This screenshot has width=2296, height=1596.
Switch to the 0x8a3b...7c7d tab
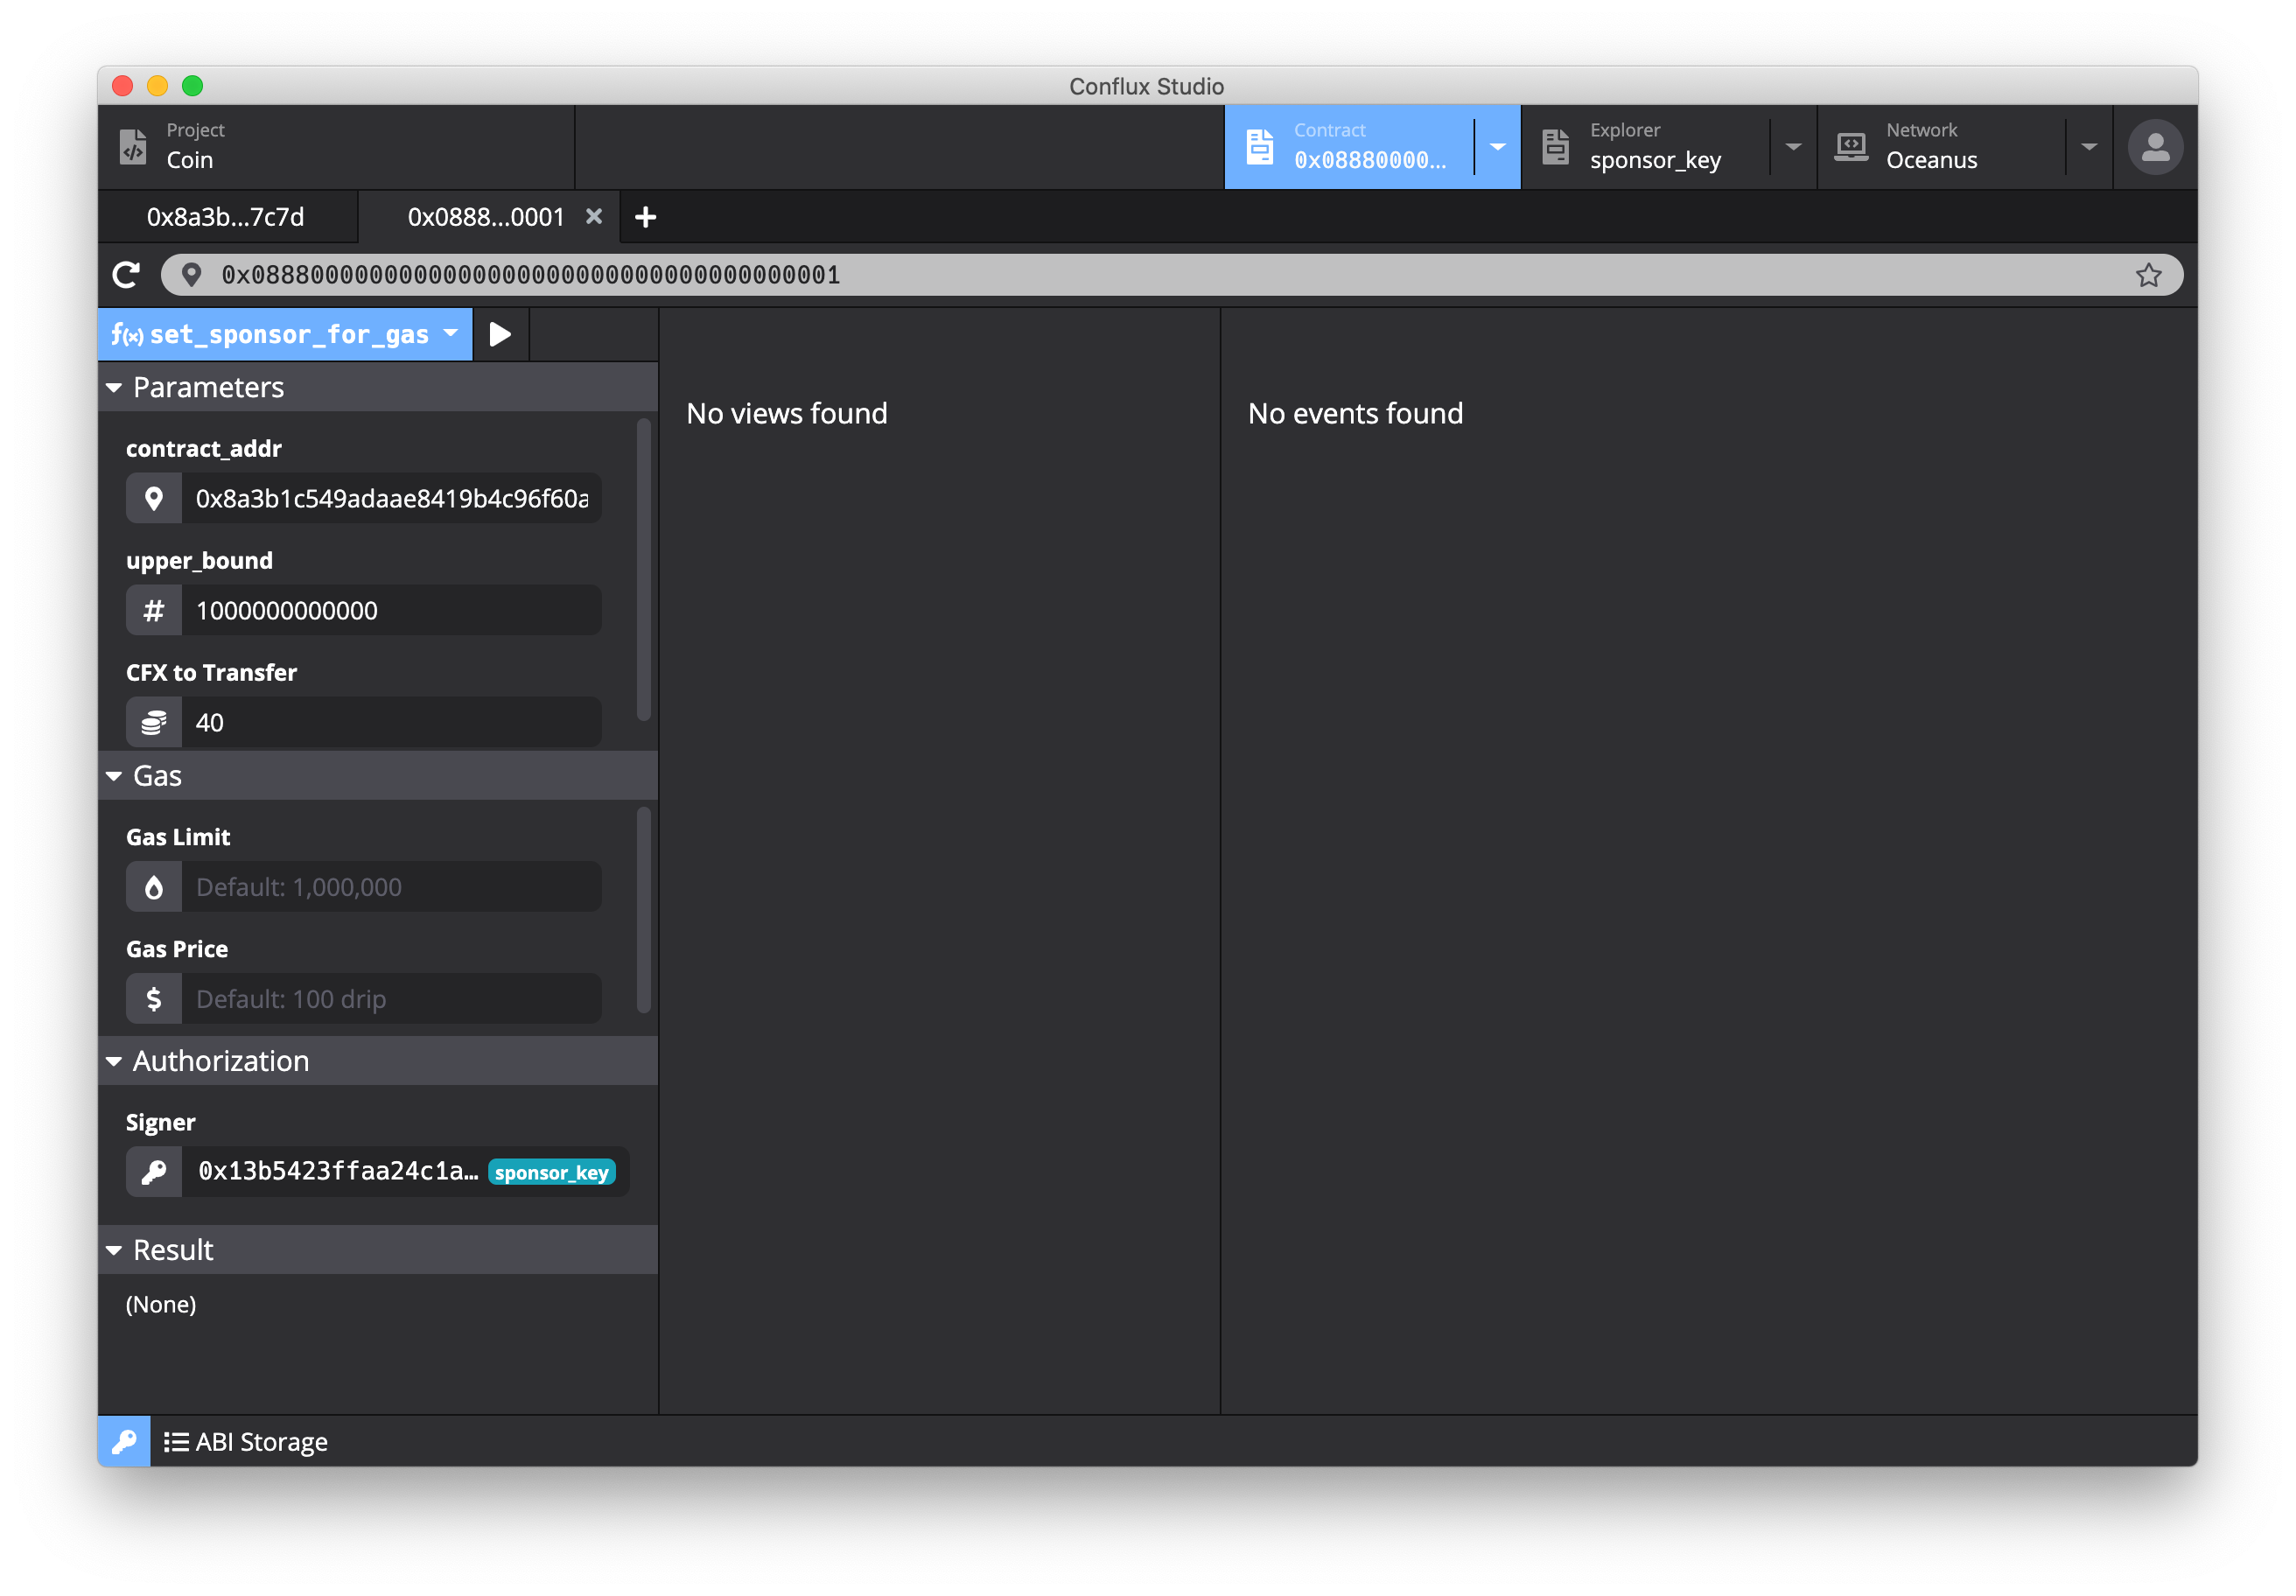point(226,217)
